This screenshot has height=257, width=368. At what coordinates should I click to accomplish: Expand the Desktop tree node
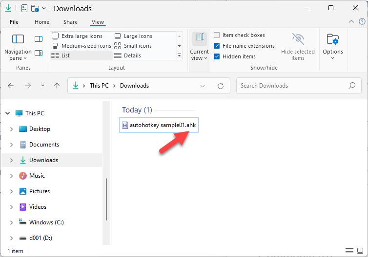[x=11, y=129]
